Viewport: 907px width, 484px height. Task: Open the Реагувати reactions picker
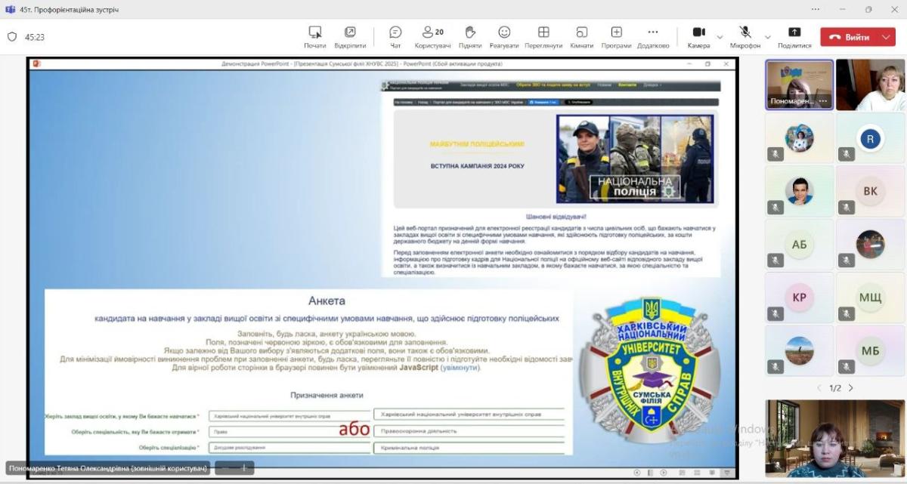(x=504, y=36)
